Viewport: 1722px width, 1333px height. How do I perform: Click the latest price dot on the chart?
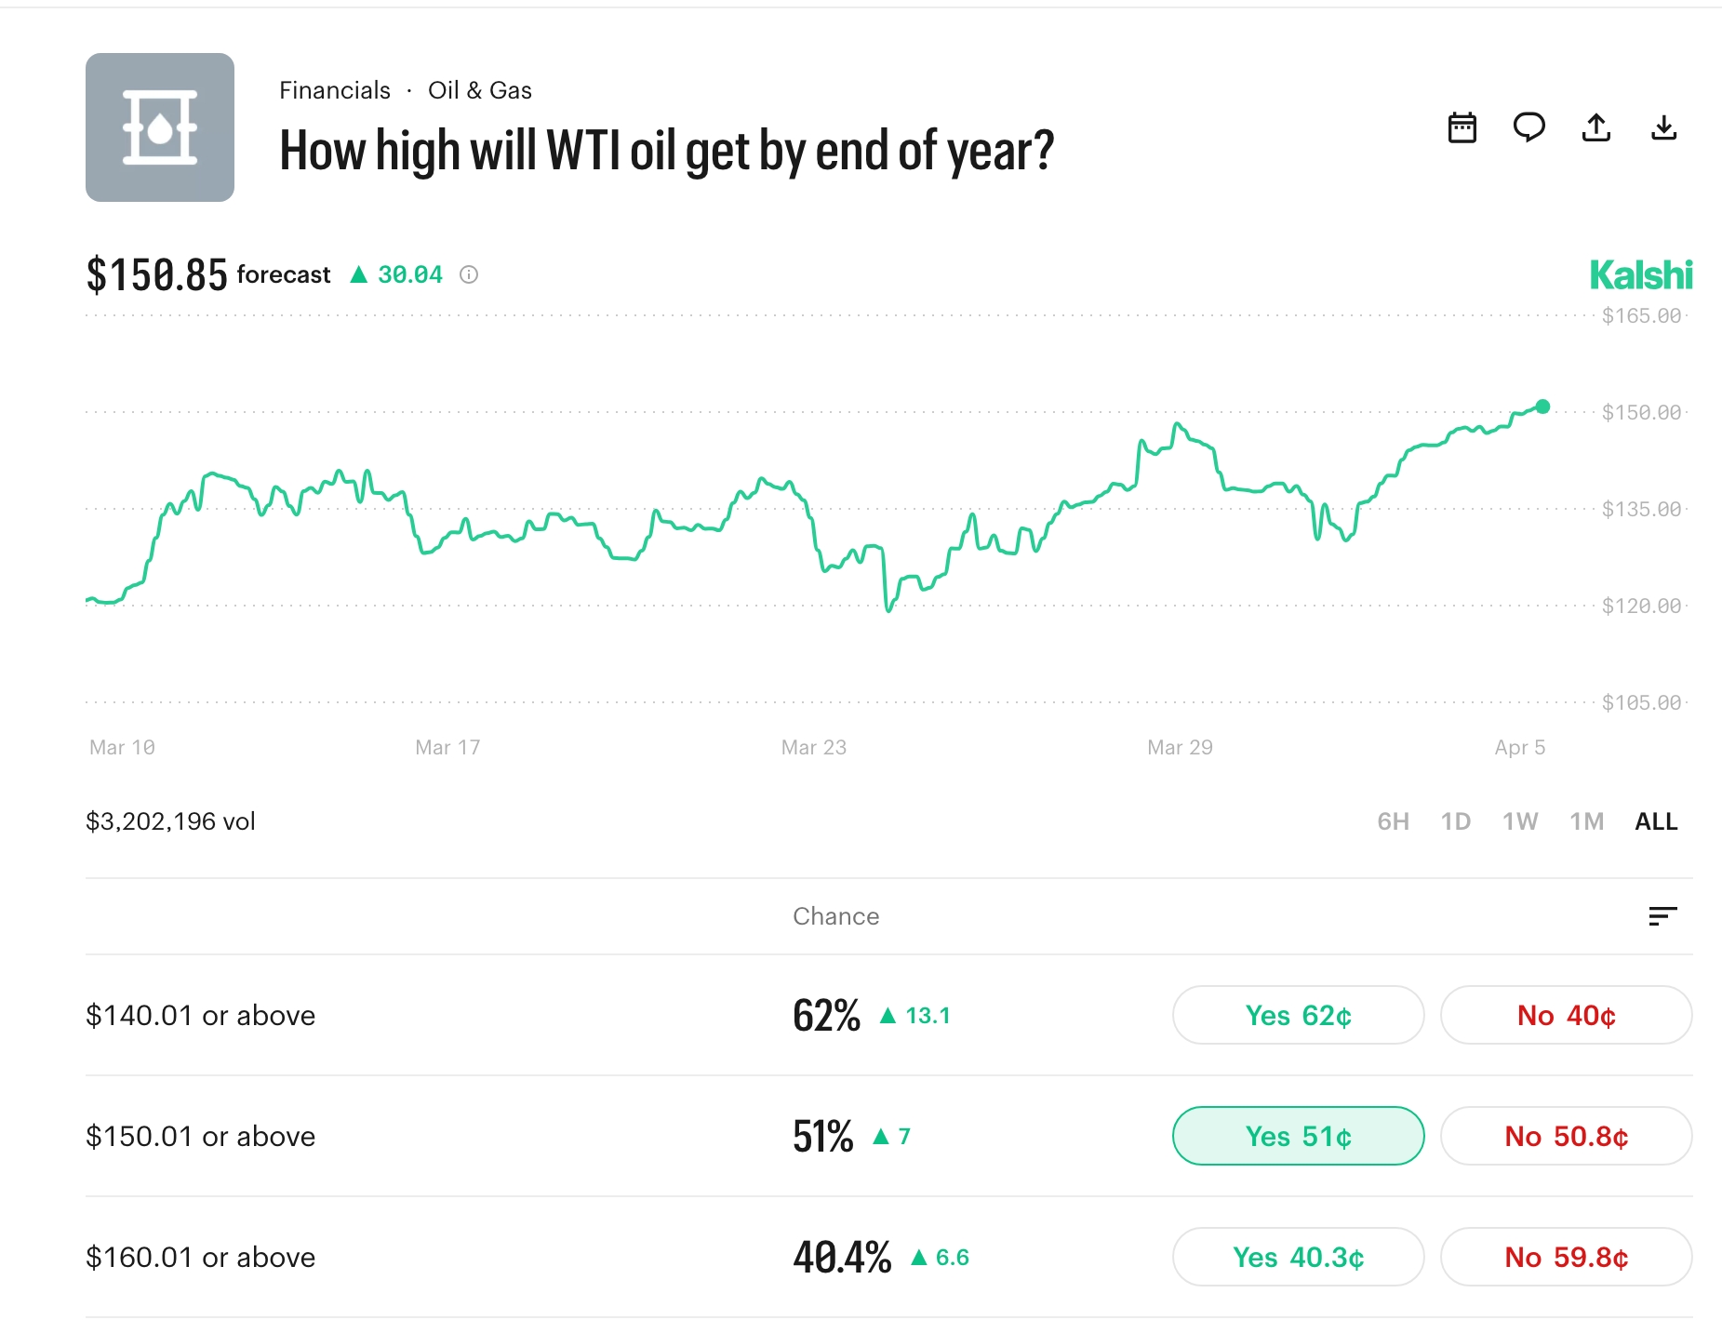coord(1542,406)
